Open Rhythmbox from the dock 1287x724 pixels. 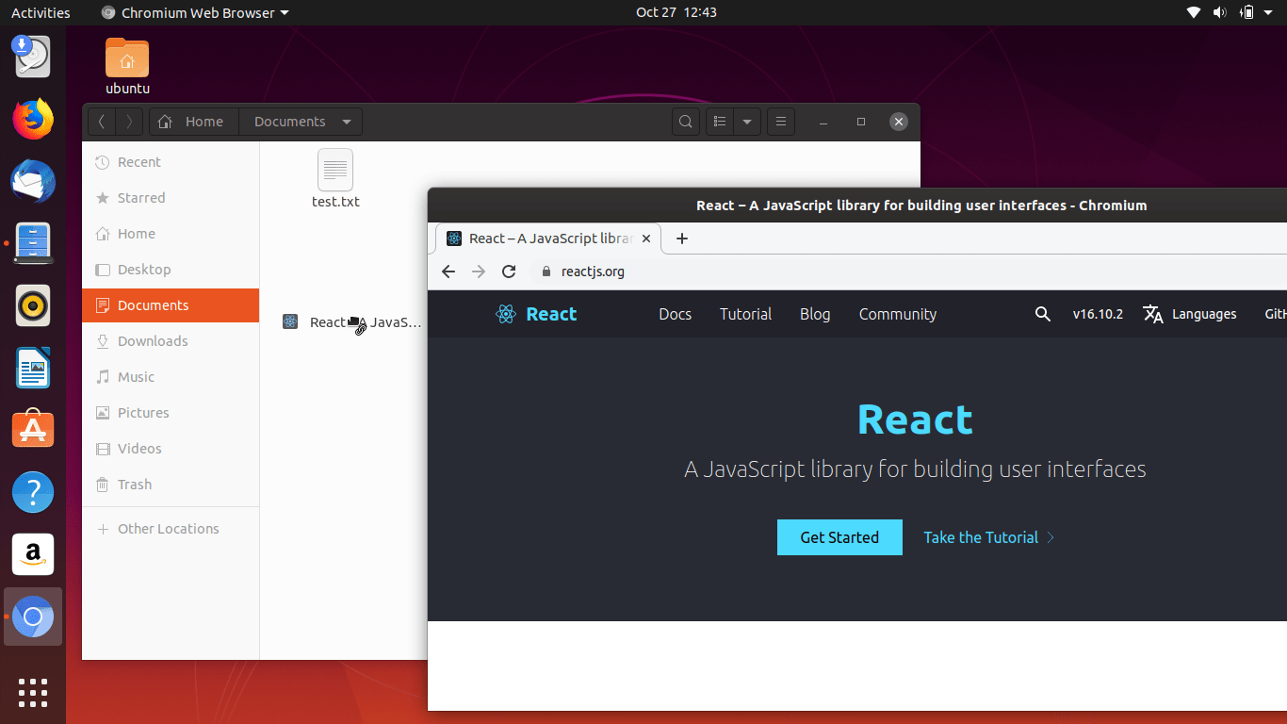(32, 305)
